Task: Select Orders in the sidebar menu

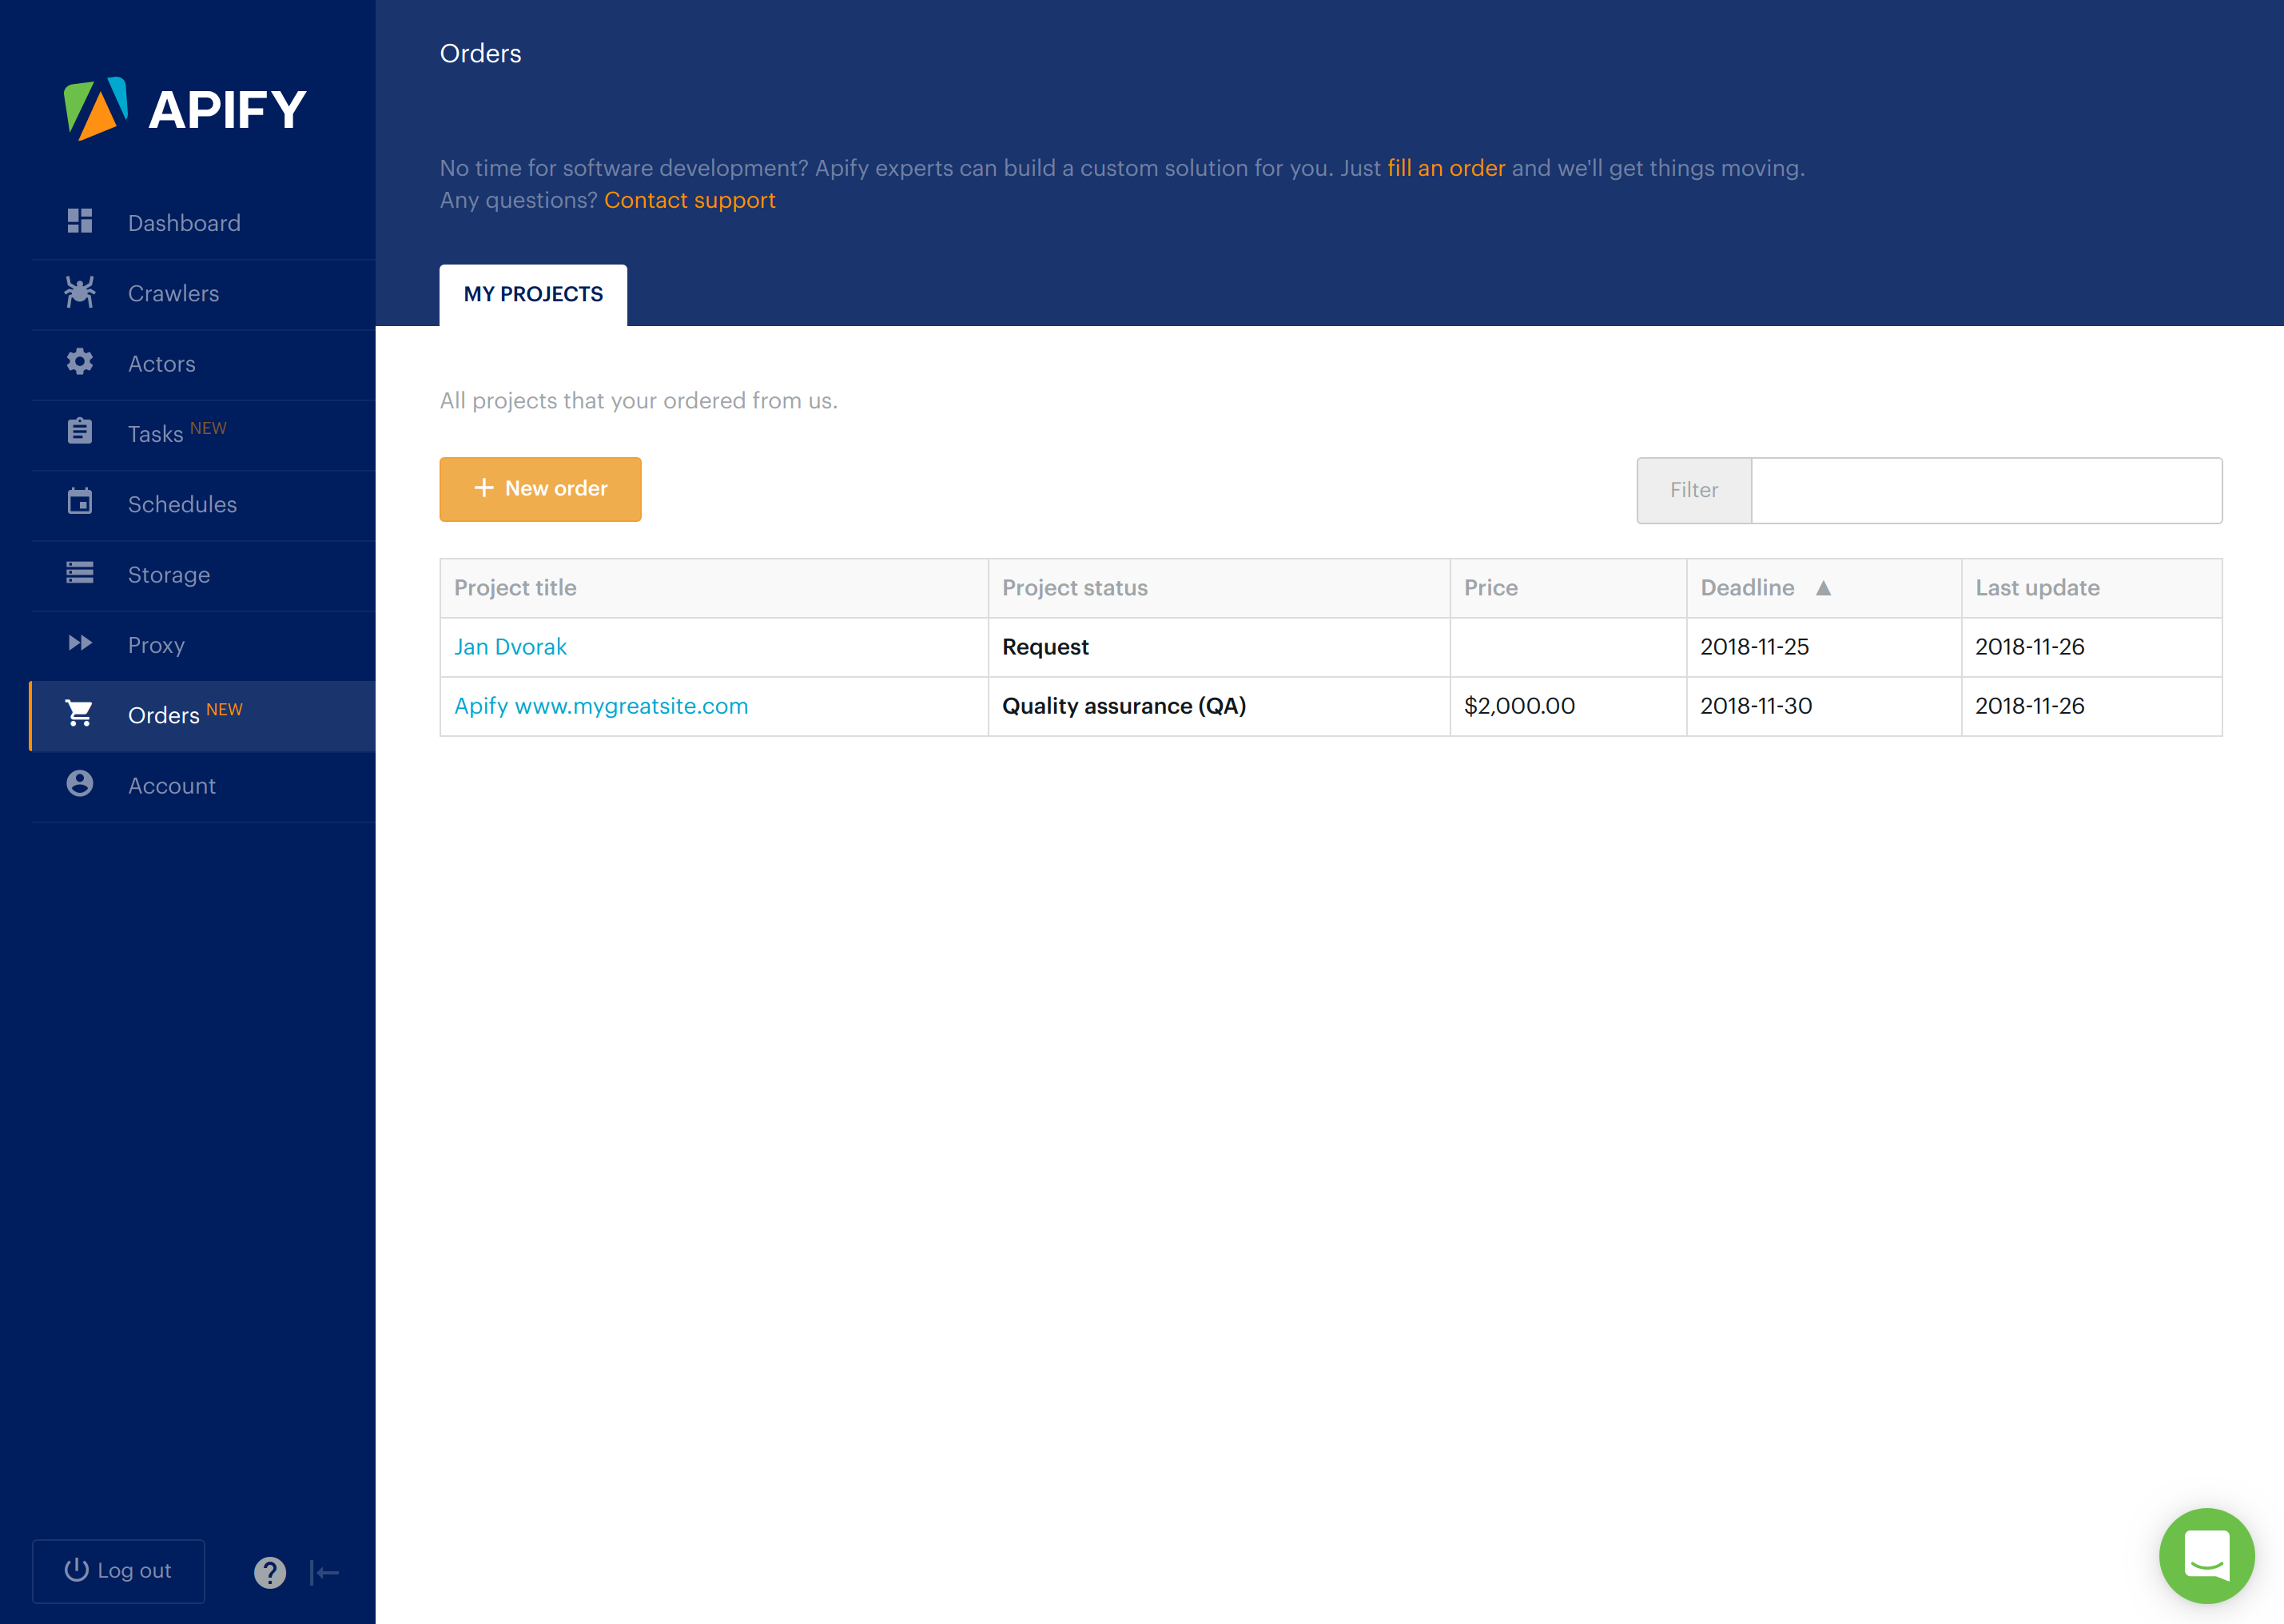Action: pyautogui.click(x=164, y=716)
